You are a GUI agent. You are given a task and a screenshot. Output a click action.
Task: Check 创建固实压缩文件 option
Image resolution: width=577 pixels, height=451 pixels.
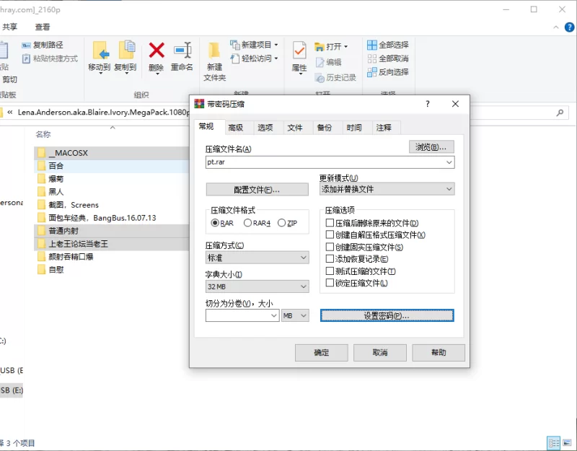330,247
